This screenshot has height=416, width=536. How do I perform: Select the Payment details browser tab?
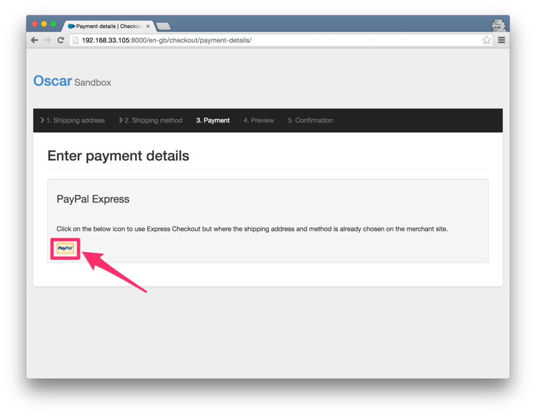[x=109, y=26]
